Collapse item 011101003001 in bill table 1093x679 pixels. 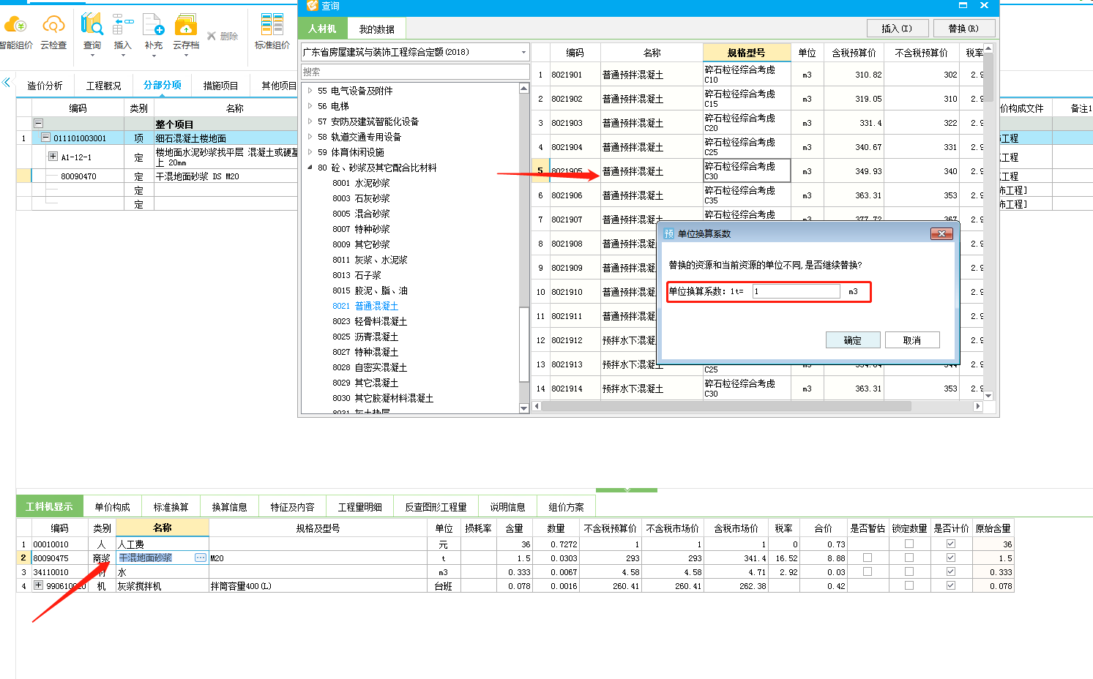pos(45,138)
